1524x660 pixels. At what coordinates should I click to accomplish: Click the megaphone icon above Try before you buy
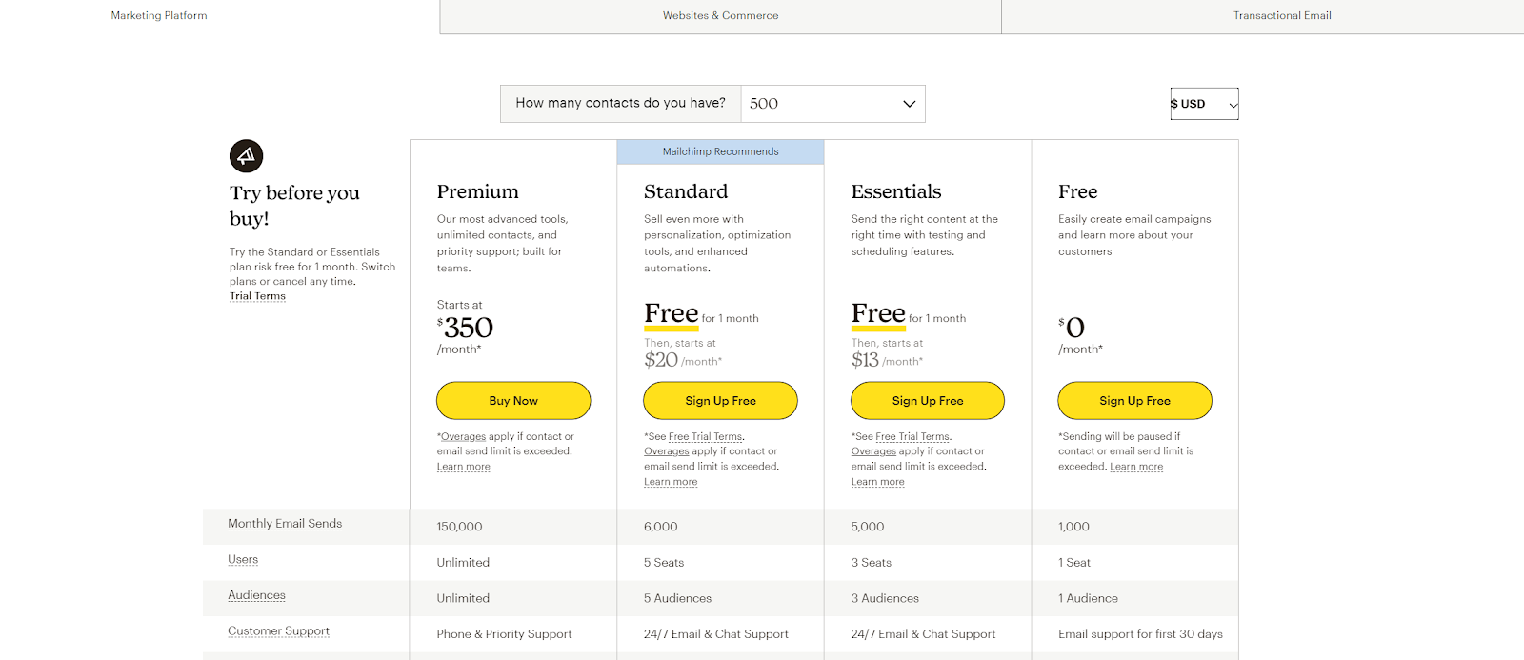pyautogui.click(x=246, y=156)
